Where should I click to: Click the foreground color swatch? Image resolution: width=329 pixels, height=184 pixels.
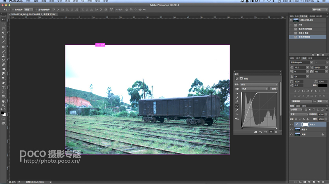point(2,113)
